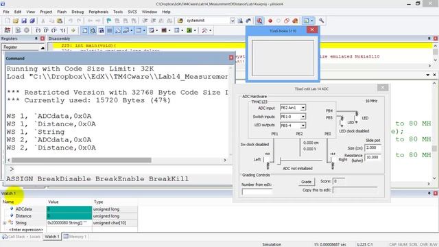Expand the String watch entry

(5, 223)
